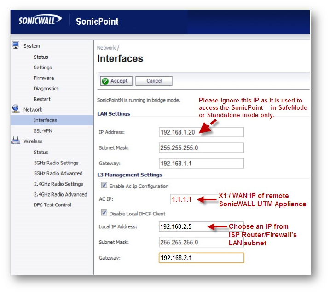Open DFS Test Control page
Screen dimensions: 330x294
[x=52, y=205]
